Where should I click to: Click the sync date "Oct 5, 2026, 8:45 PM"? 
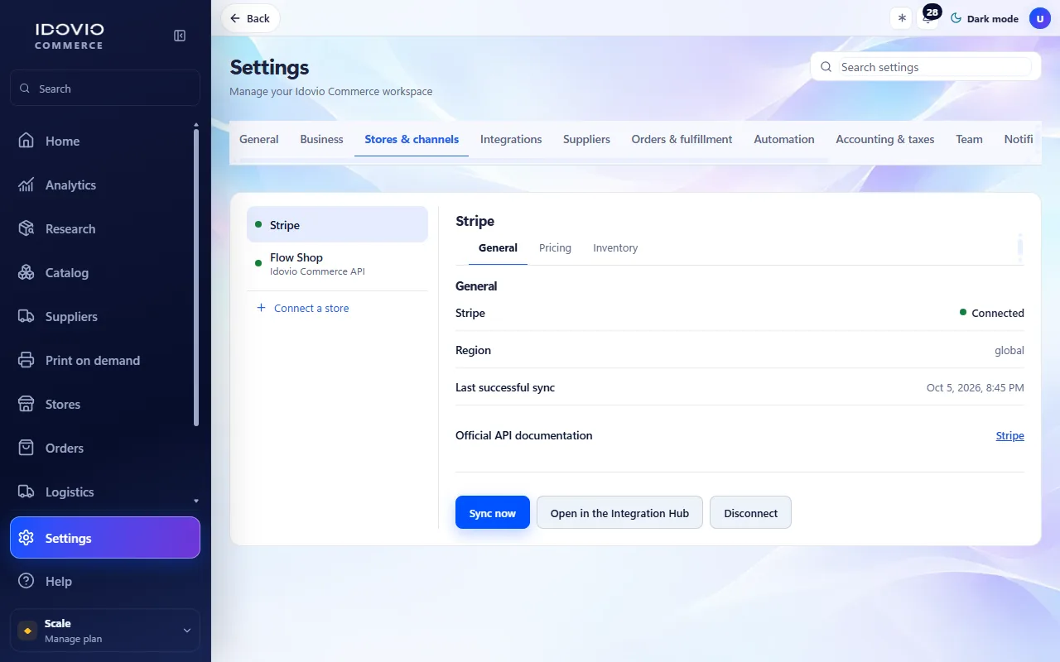point(975,387)
